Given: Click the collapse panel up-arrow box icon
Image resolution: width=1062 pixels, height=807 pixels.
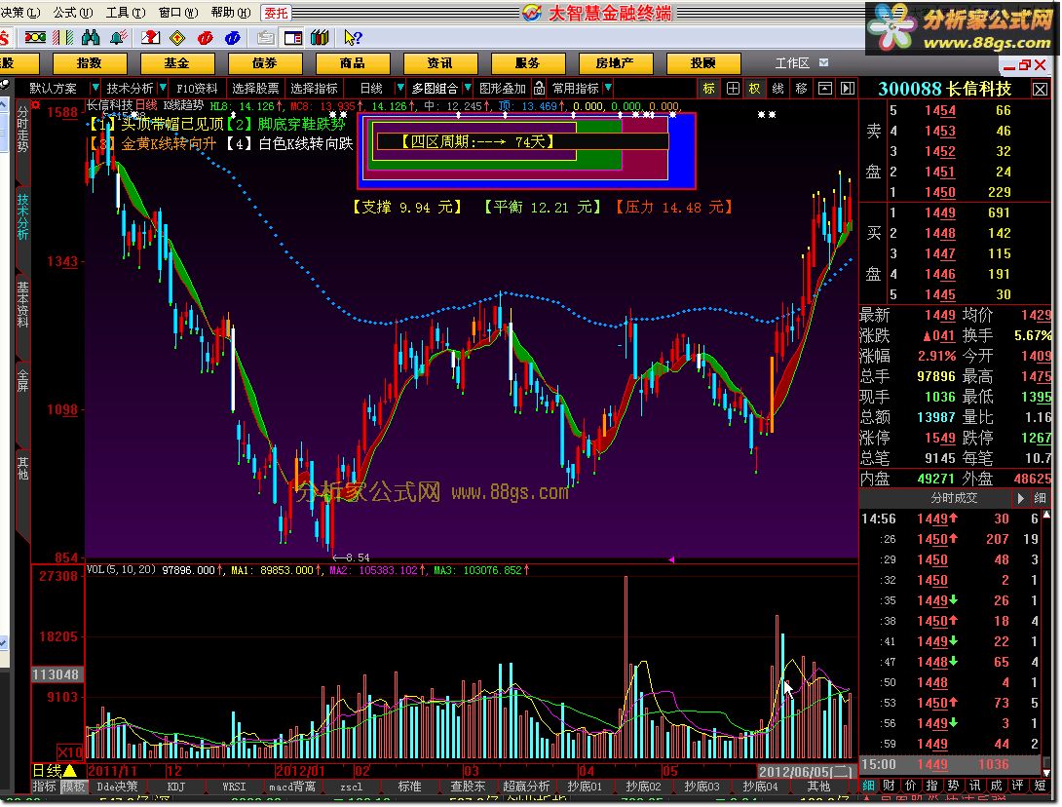Looking at the screenshot, I should (825, 88).
